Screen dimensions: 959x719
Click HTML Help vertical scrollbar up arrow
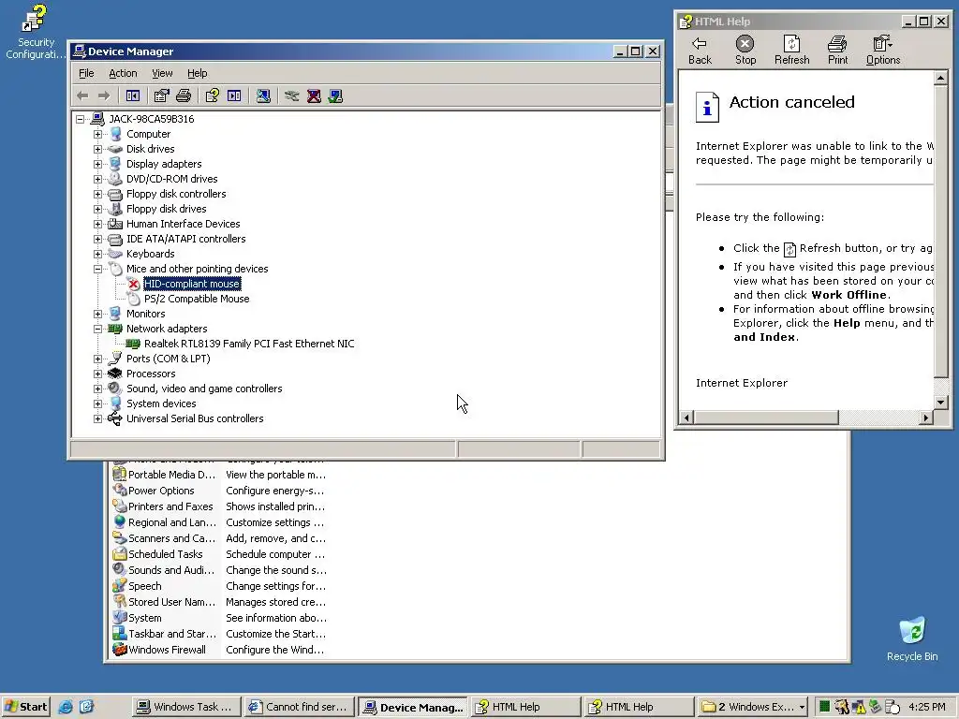pos(941,79)
